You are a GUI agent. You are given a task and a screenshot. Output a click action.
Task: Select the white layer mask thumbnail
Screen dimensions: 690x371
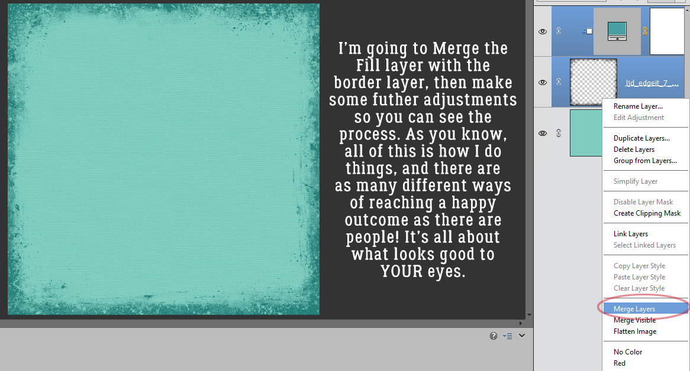coord(667,31)
